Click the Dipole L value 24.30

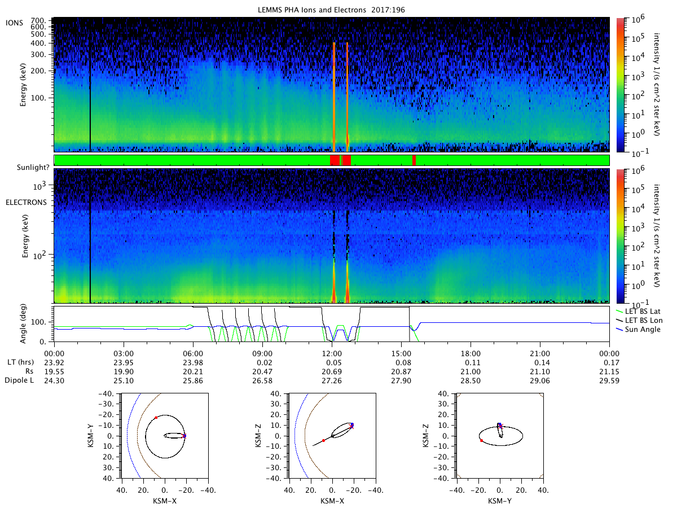tap(54, 382)
